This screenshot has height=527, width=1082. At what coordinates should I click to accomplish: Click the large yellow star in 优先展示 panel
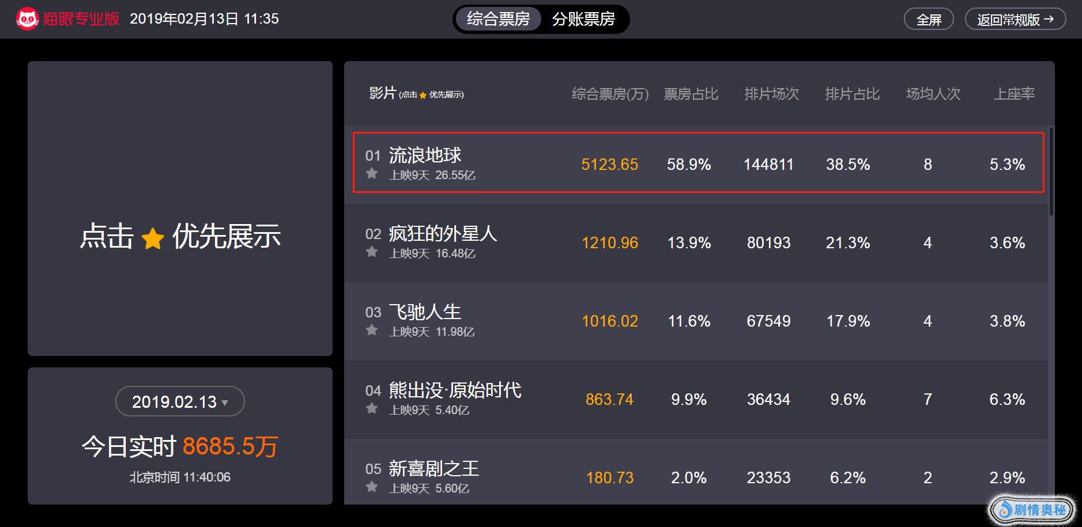(x=153, y=238)
